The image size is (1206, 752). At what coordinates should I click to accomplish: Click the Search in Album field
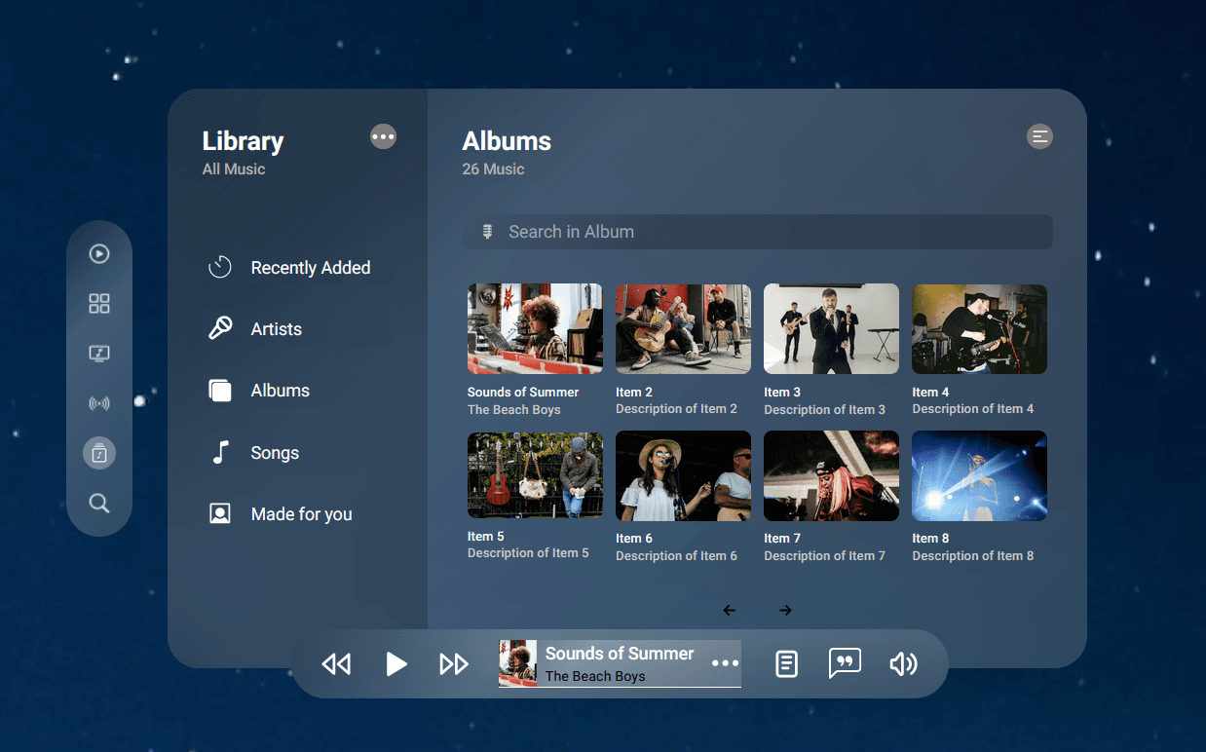tap(757, 232)
